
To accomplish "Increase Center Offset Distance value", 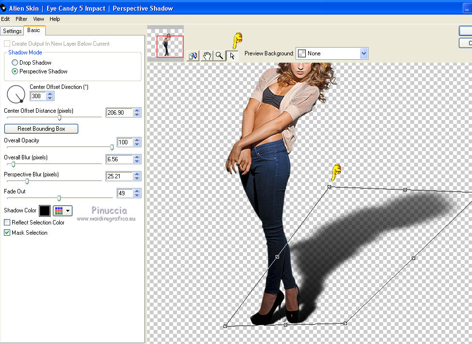I will 137,110.
